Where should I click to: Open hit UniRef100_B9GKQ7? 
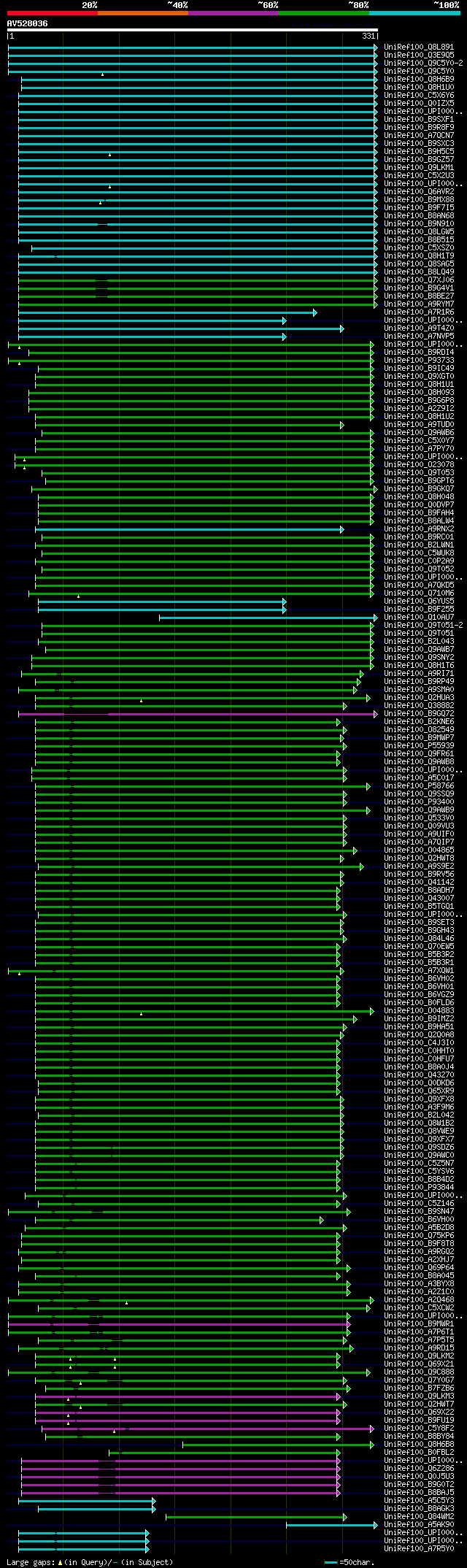pyautogui.click(x=419, y=488)
